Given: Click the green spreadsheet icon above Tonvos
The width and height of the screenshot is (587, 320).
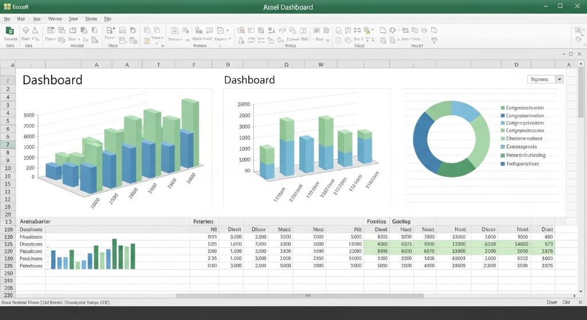Looking at the screenshot, I should pos(10,31).
